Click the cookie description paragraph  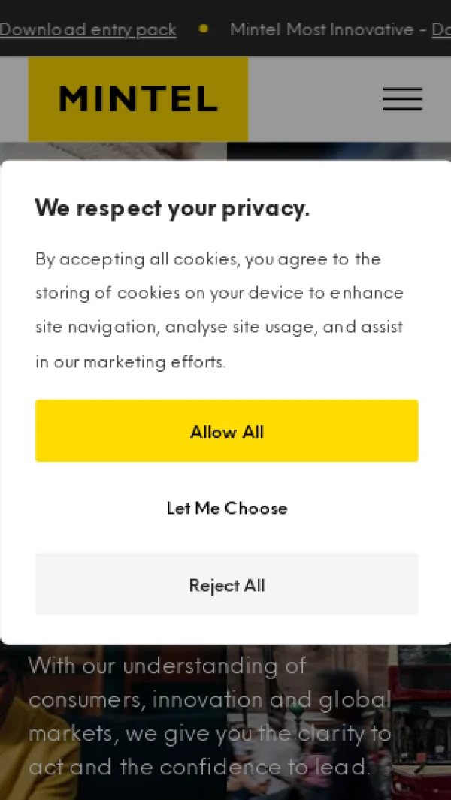coord(219,310)
